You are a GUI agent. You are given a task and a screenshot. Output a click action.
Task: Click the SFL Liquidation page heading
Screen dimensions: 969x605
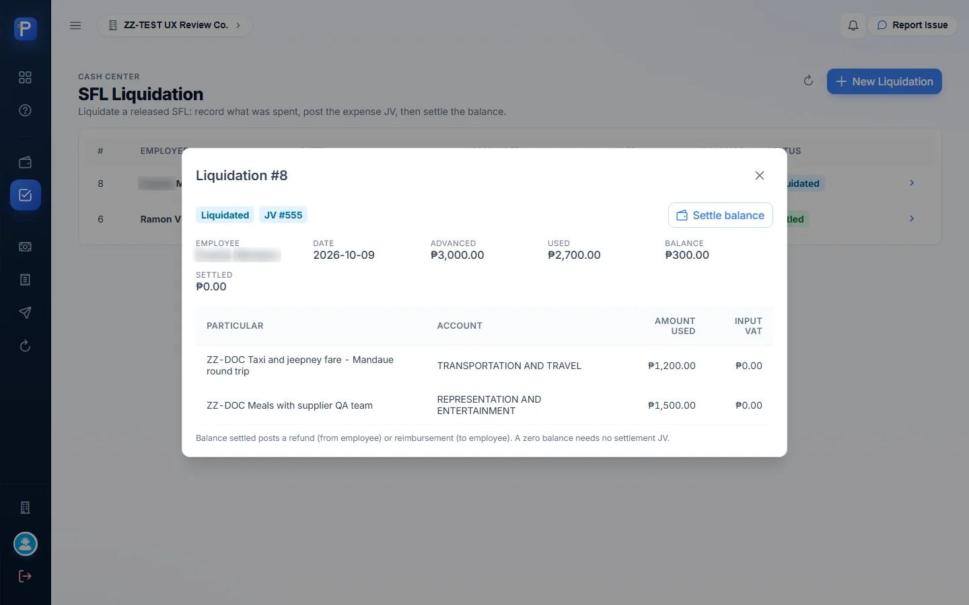(x=141, y=94)
